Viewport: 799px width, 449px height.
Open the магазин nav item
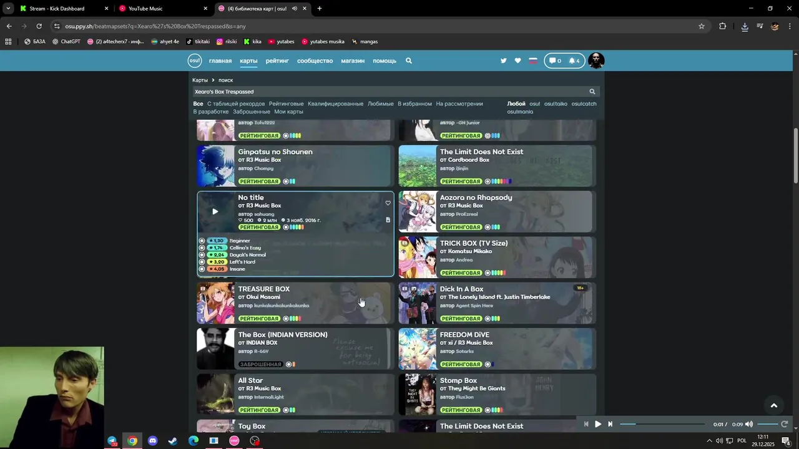[x=353, y=60]
